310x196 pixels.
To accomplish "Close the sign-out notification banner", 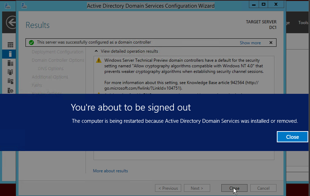I will click(293, 137).
